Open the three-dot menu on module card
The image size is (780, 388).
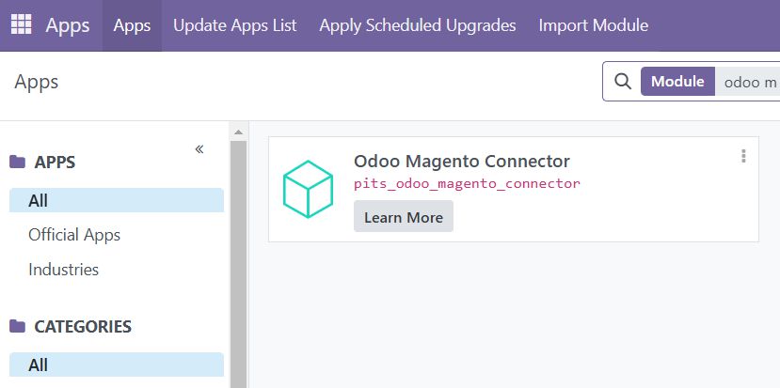click(743, 156)
